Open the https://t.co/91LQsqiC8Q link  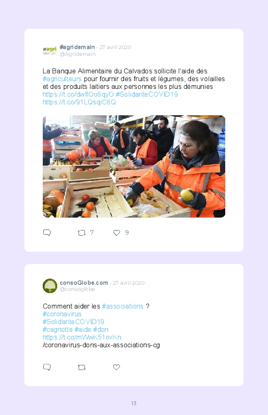point(79,102)
